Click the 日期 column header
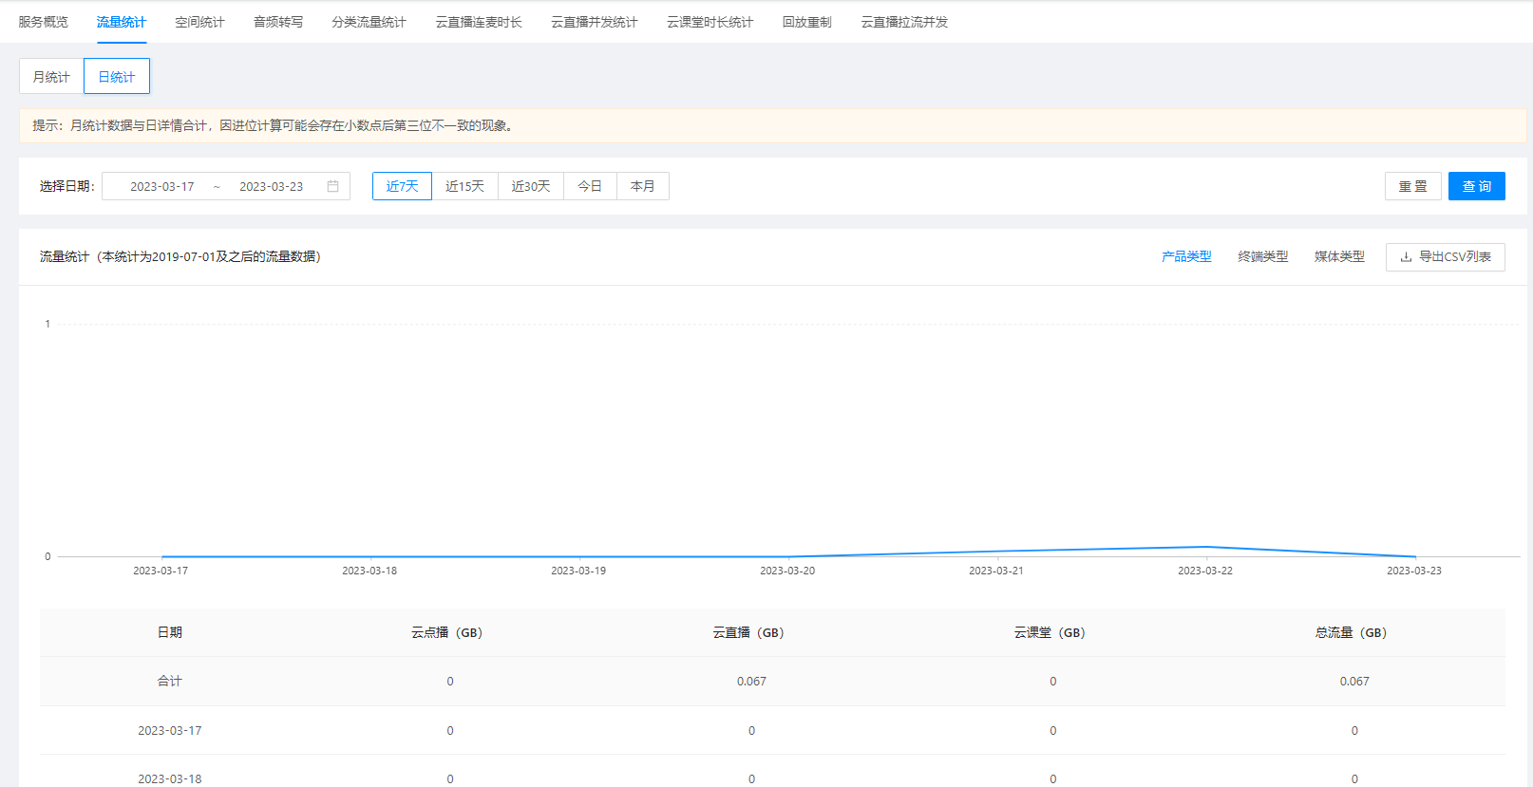Viewport: 1533px width, 787px height. (x=170, y=632)
